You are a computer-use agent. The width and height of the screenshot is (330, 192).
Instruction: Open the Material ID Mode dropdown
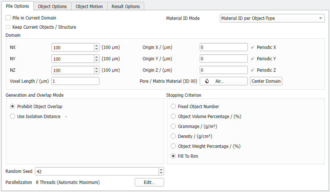tap(272, 18)
